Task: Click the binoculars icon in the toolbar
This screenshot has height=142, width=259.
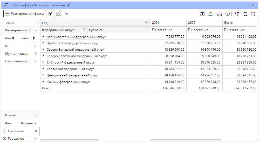Action: (50, 14)
